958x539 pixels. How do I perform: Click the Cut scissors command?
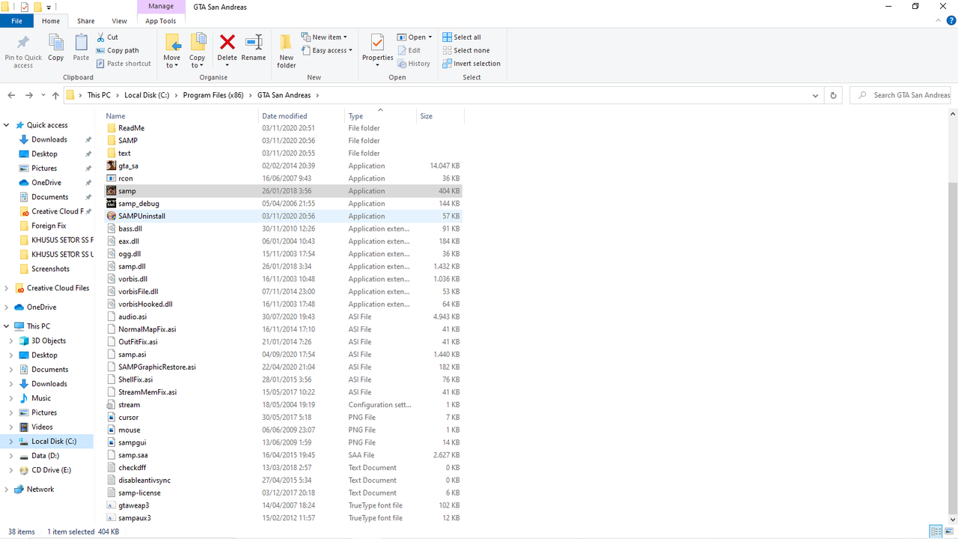(108, 37)
